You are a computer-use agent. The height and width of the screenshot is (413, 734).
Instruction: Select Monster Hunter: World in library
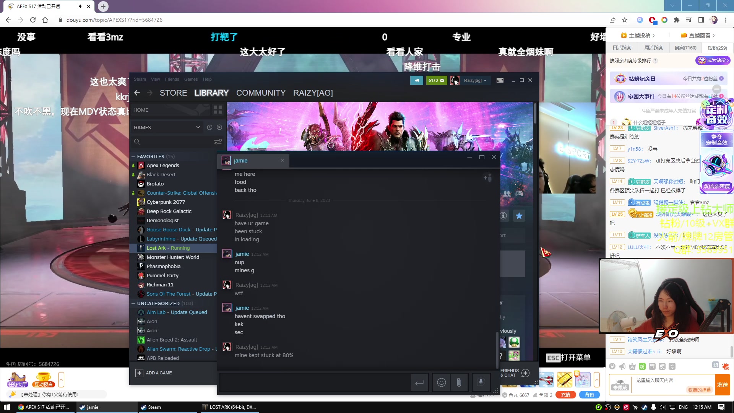(173, 257)
